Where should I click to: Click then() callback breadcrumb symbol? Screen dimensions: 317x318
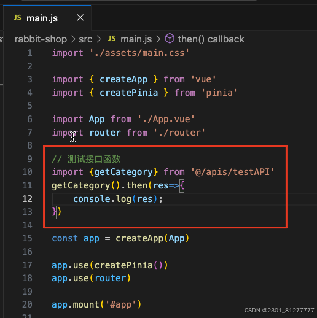[211, 39]
